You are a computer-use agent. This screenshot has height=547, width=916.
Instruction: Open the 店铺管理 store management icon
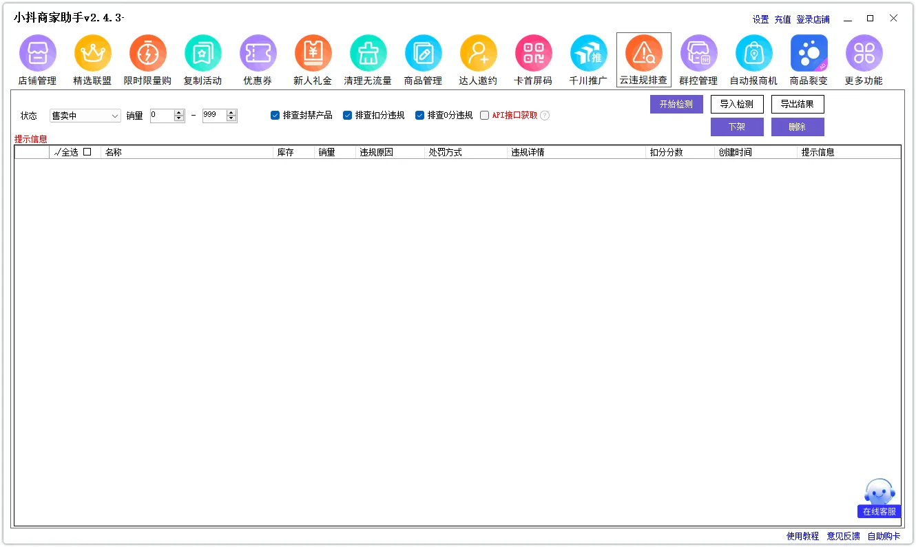(x=37, y=54)
